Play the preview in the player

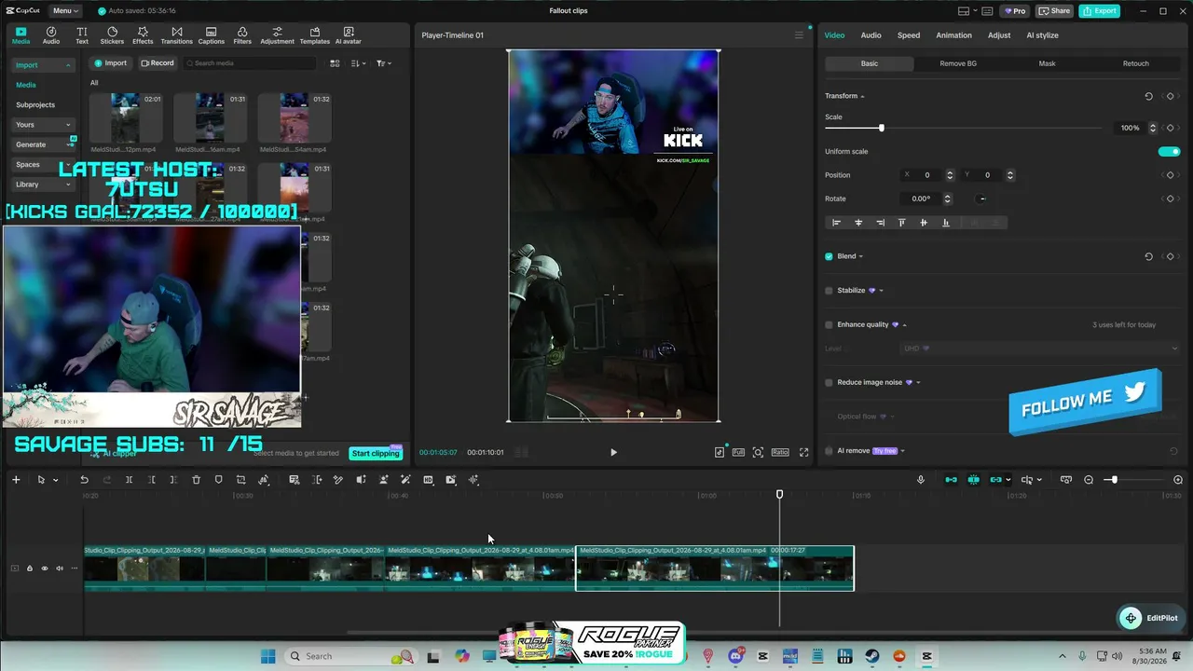(x=613, y=452)
